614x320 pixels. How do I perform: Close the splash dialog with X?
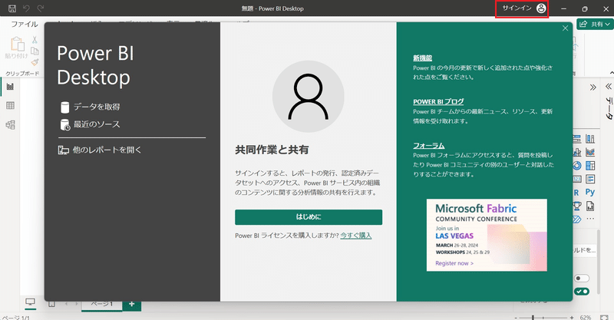565,28
